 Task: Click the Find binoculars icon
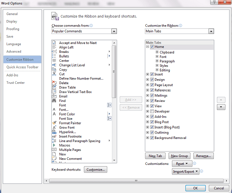click(54, 101)
